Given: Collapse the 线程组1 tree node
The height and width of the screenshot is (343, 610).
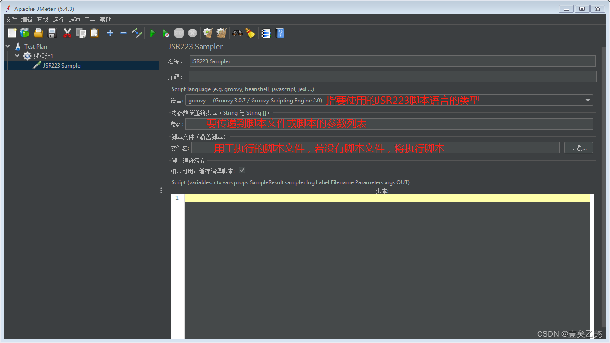Looking at the screenshot, I should click(17, 56).
